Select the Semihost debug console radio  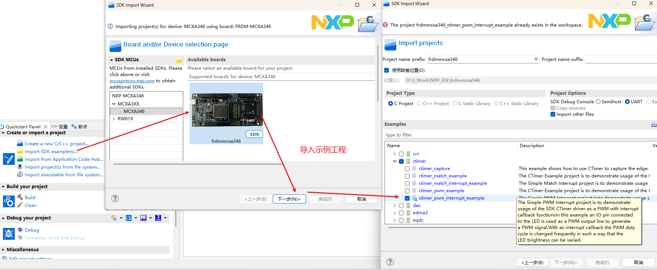(x=598, y=102)
